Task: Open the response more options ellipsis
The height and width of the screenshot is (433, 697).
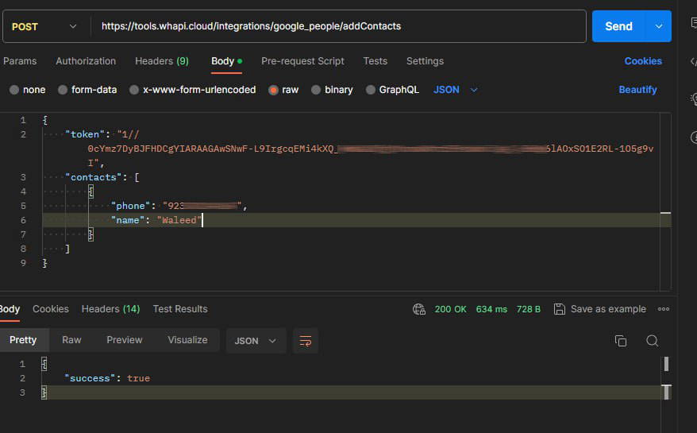Action: [x=664, y=309]
